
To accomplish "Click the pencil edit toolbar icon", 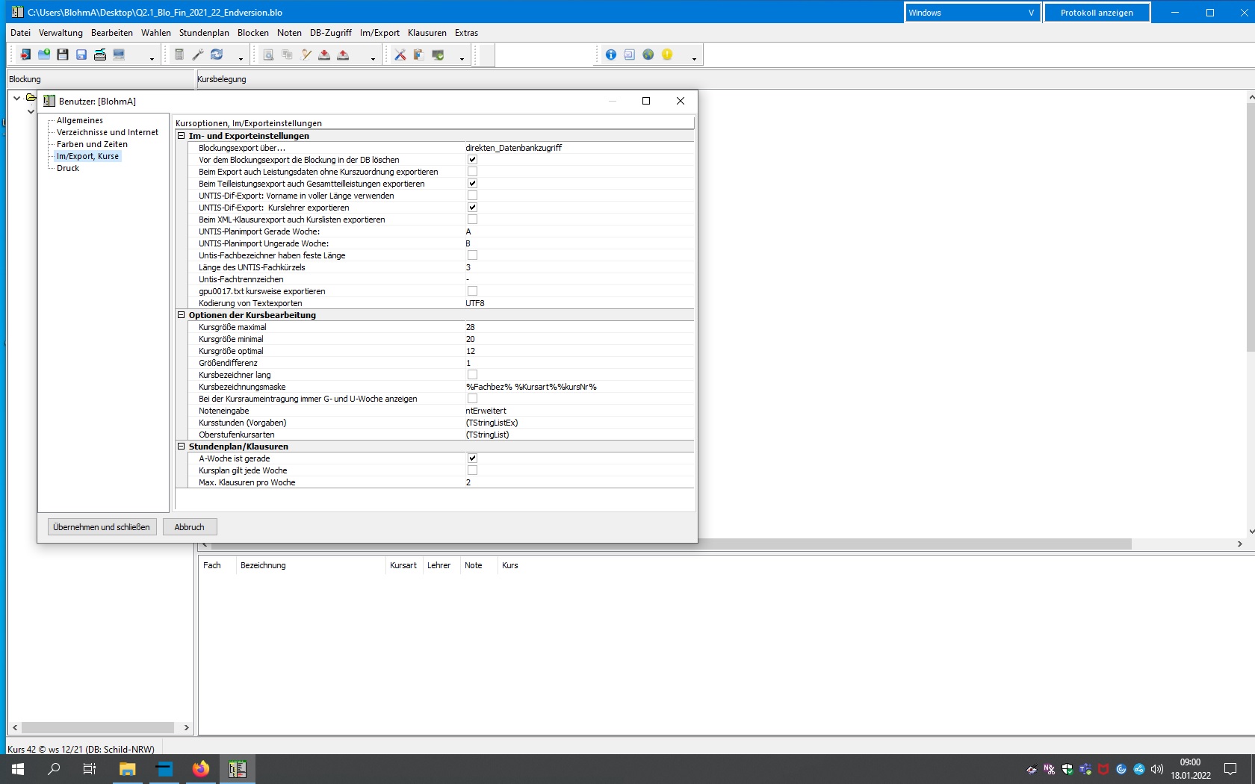I will [306, 55].
